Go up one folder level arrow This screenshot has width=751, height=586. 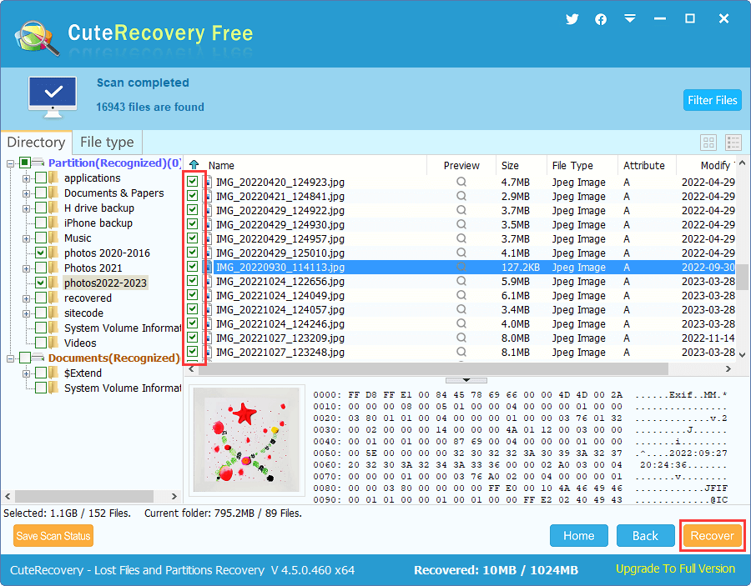(194, 165)
